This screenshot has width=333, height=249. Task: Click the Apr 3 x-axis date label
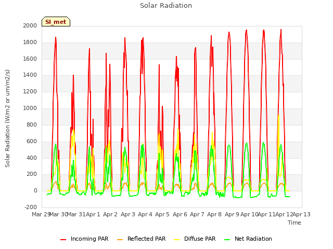pyautogui.click(x=128, y=214)
